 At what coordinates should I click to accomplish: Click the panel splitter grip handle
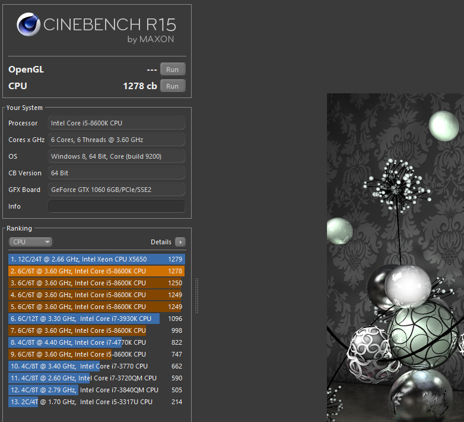click(197, 295)
